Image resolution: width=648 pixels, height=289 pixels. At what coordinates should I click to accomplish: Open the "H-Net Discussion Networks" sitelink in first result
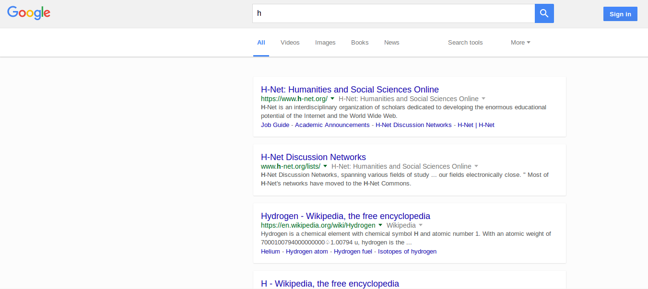coord(413,125)
